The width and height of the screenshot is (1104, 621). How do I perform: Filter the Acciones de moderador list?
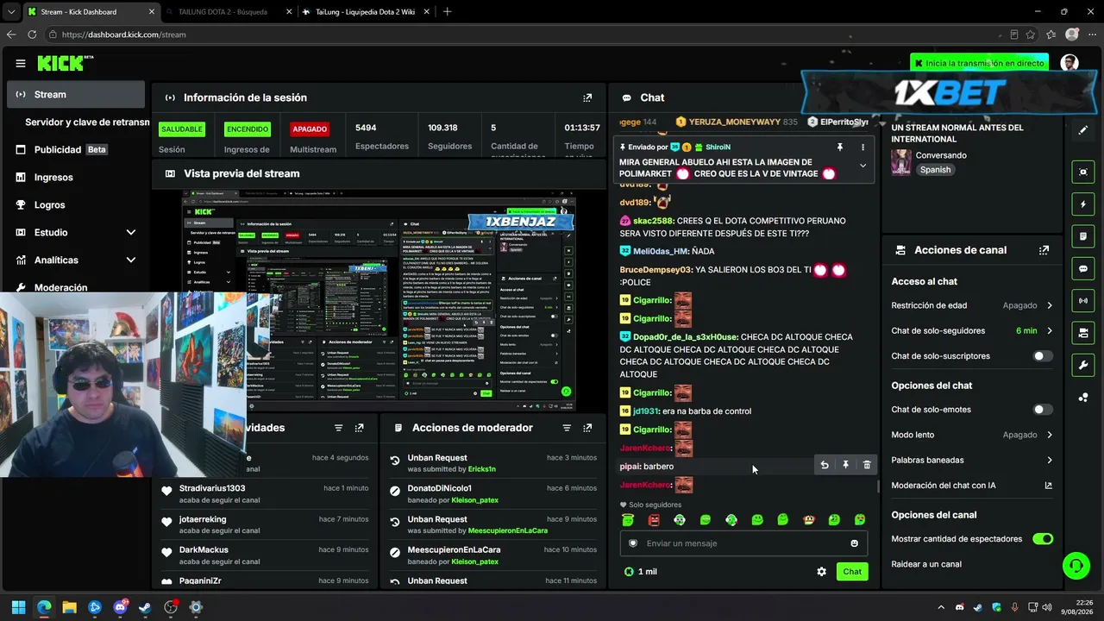pos(567,428)
